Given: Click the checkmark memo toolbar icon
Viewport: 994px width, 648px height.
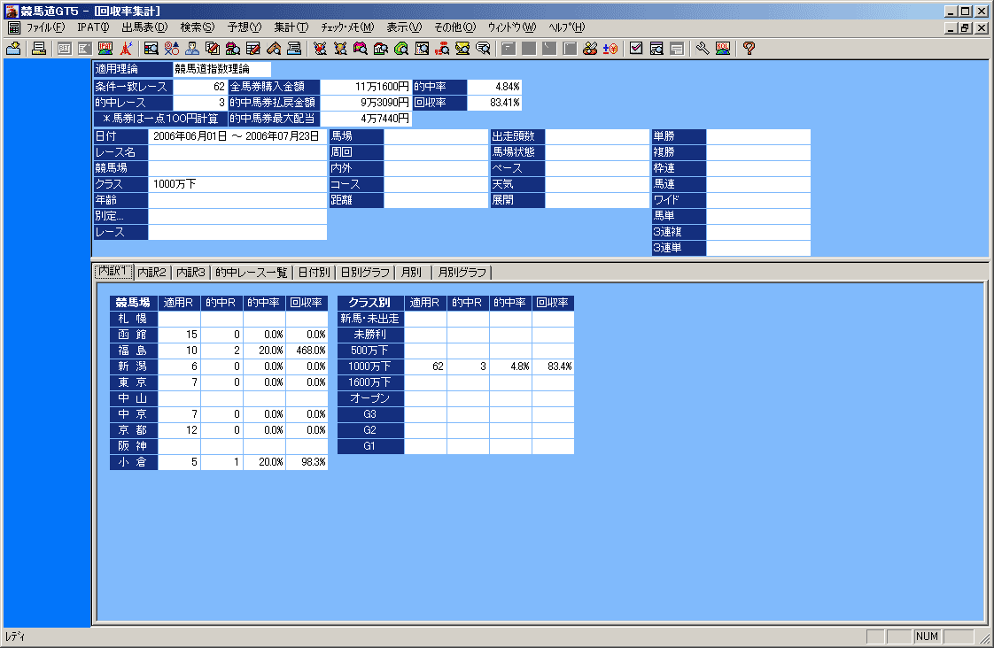Looking at the screenshot, I should pyautogui.click(x=636, y=49).
